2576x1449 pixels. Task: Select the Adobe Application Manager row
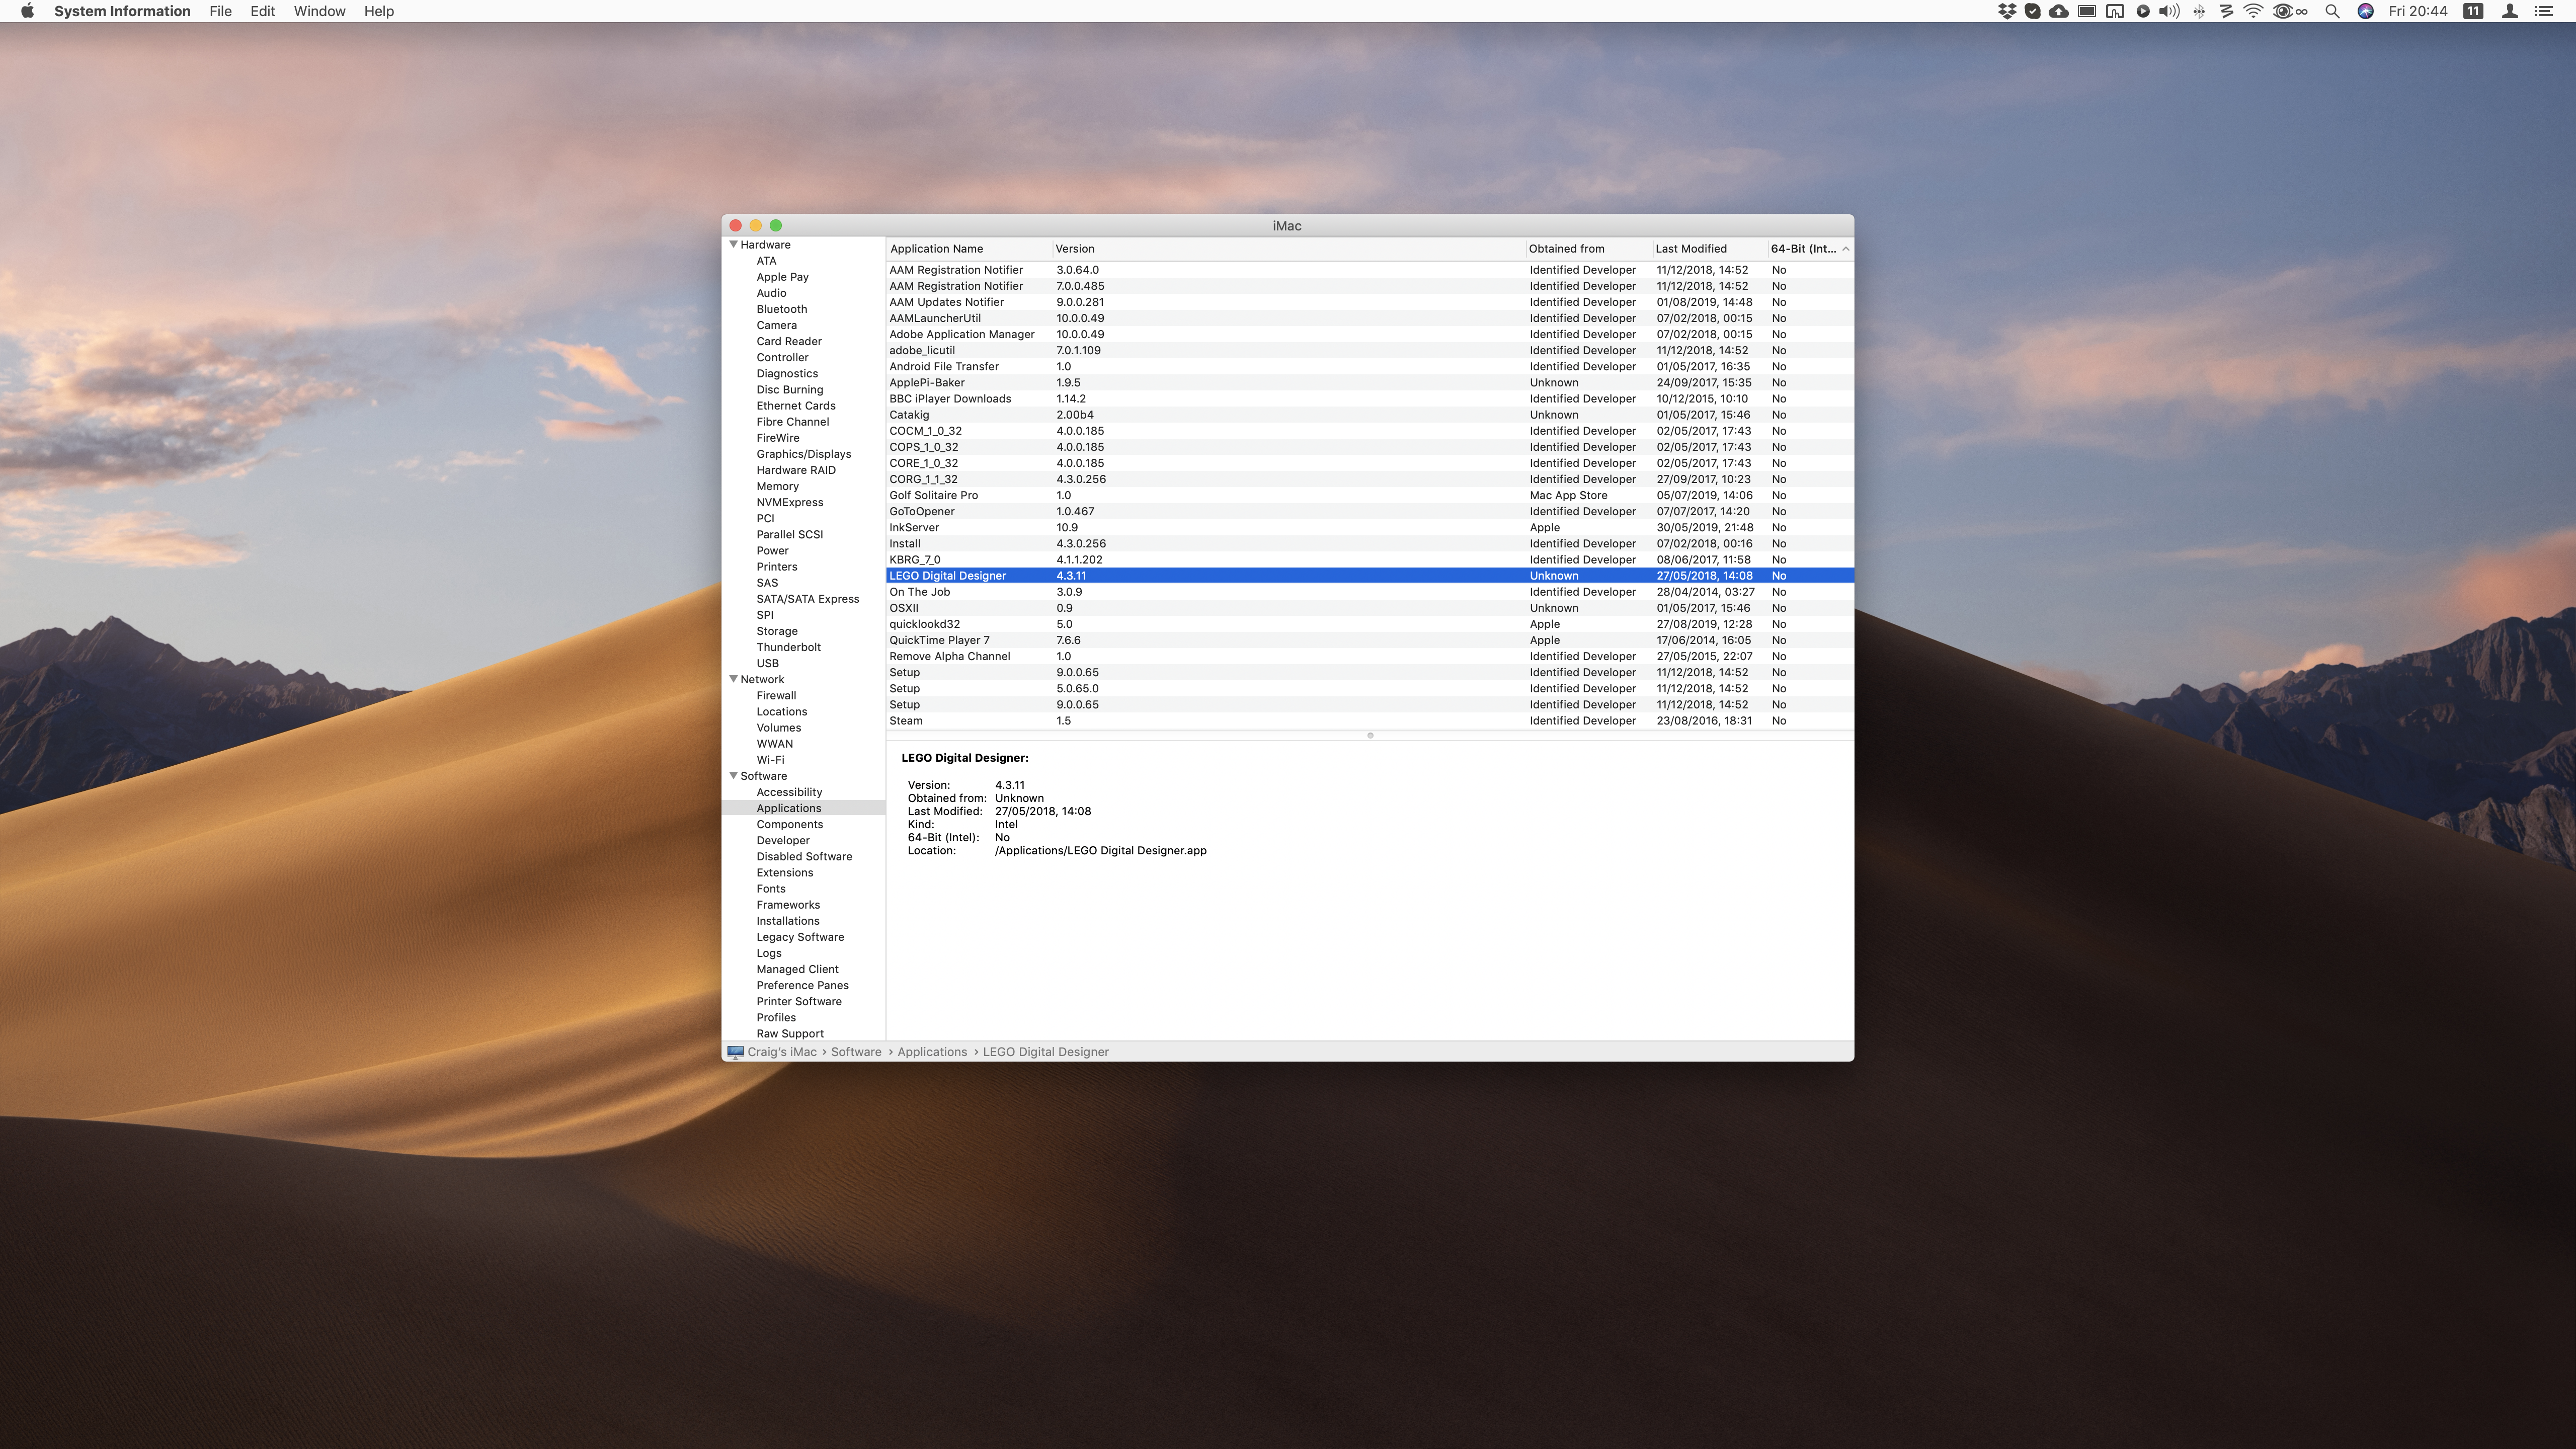pos(1370,334)
